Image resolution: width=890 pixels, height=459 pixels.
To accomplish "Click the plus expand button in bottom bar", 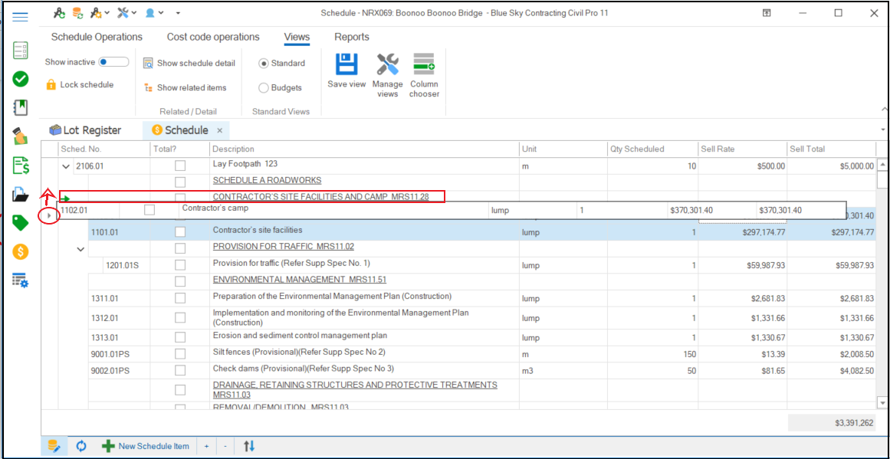I will click(207, 446).
